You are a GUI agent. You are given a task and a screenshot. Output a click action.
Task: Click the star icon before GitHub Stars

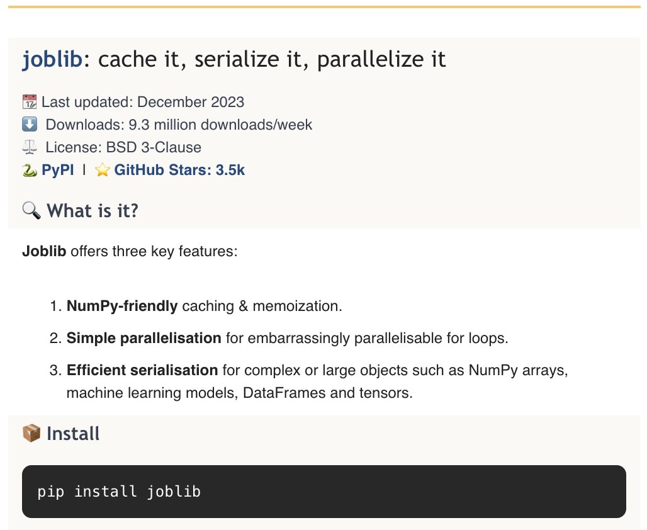(x=102, y=170)
